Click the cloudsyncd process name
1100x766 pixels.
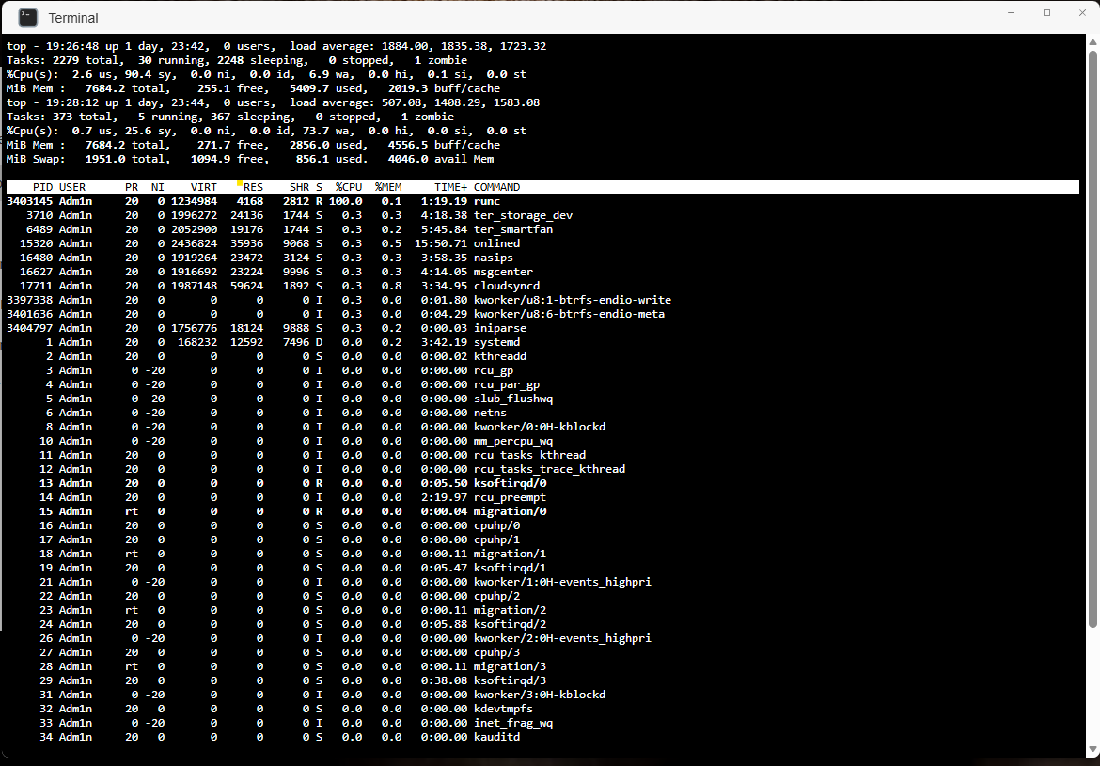(x=507, y=286)
